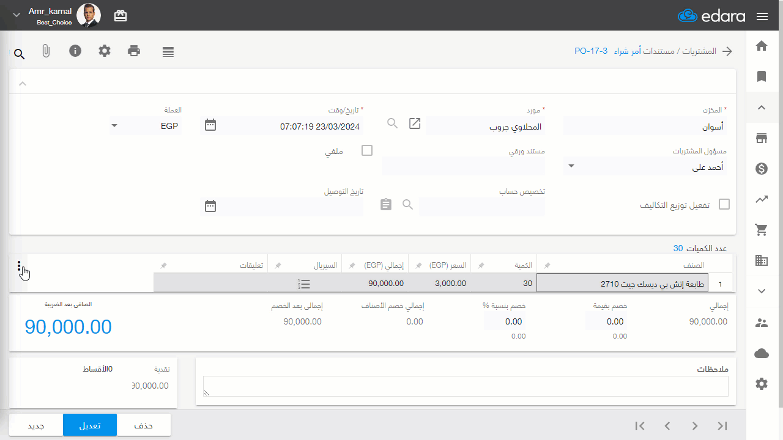Show document info with the info icon
The height and width of the screenshot is (440, 783).
click(x=75, y=51)
